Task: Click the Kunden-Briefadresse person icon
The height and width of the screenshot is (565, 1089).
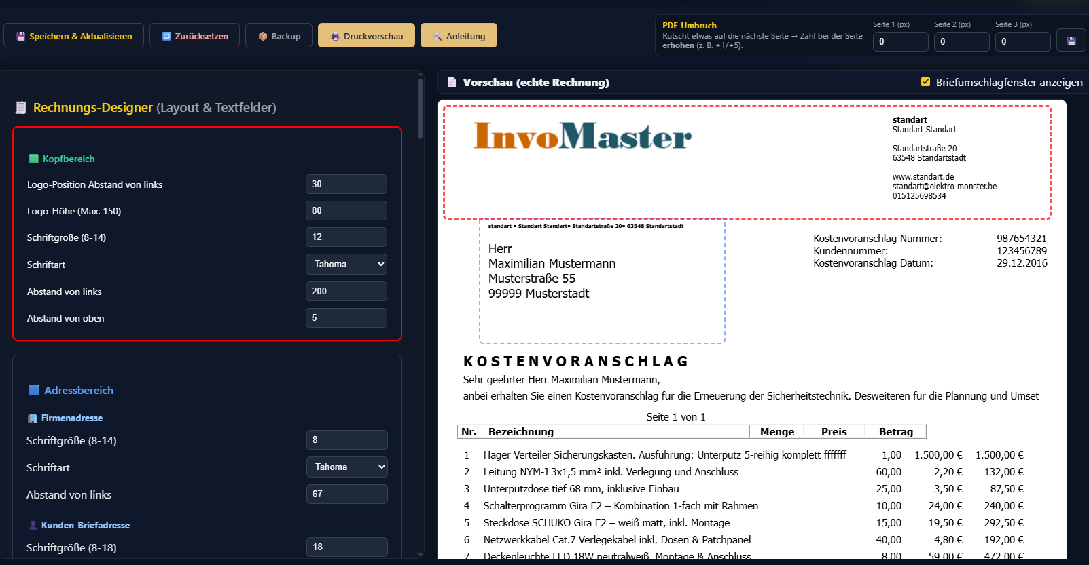Action: click(33, 525)
